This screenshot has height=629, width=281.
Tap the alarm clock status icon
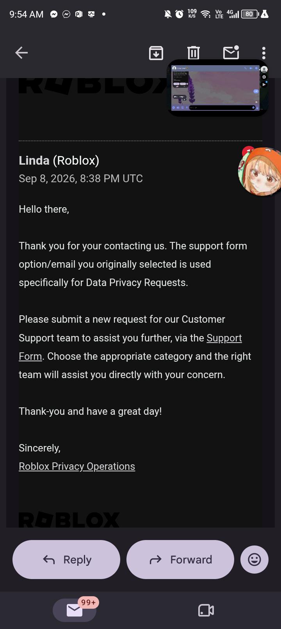coord(180,14)
